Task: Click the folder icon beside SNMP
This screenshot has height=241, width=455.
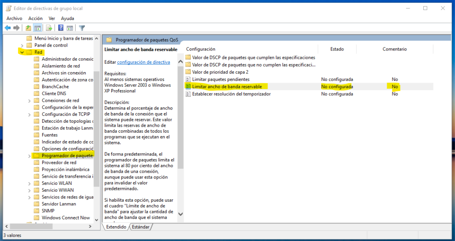Action: (36, 211)
